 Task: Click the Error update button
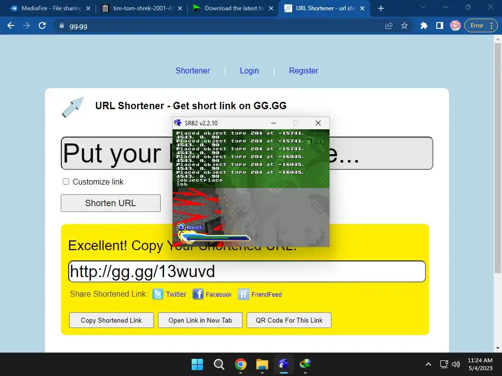[481, 25]
